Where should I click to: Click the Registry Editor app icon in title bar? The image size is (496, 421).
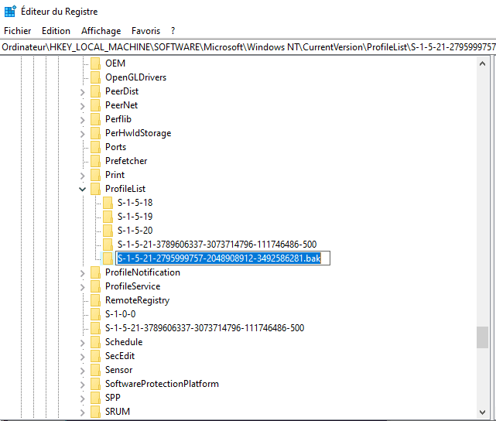click(x=10, y=11)
